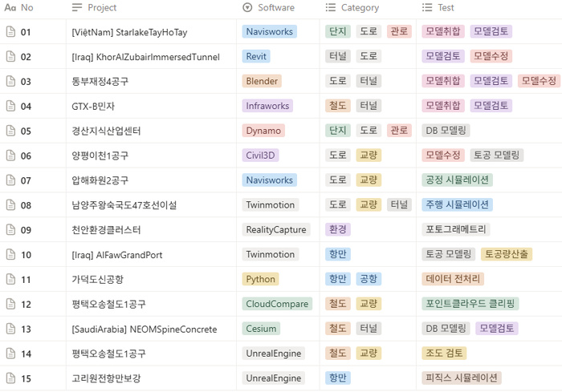Click the page icon for row 13
The image size is (562, 392).
click(10, 329)
